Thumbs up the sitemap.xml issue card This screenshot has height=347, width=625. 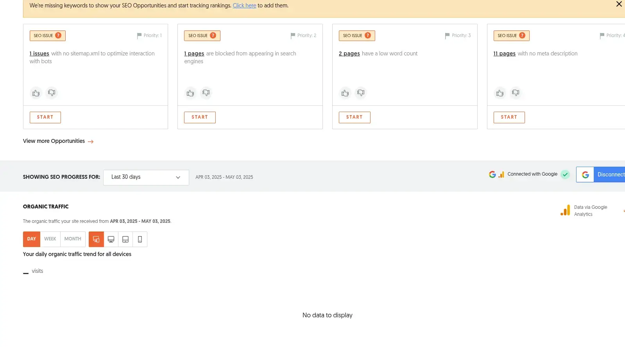coord(36,93)
